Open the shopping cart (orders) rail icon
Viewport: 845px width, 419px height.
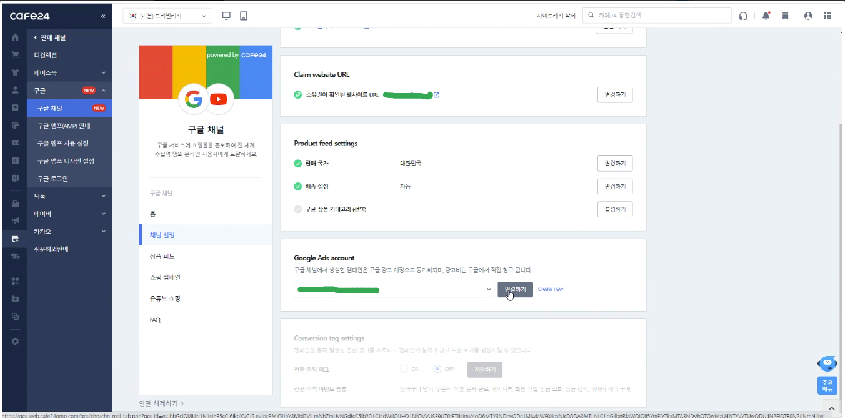(x=15, y=55)
